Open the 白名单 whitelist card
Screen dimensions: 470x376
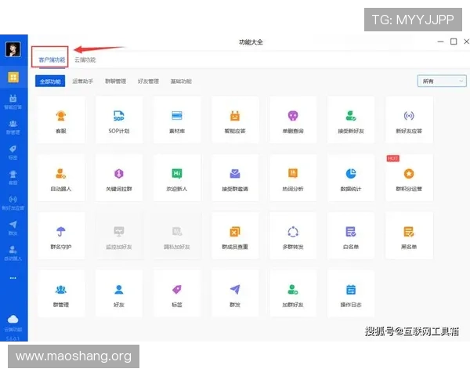point(351,236)
